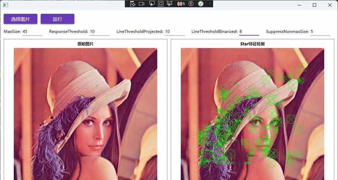Click the Star特征检测 result image
Image resolution: width=338 pixels, height=180 pixels.
[253, 114]
